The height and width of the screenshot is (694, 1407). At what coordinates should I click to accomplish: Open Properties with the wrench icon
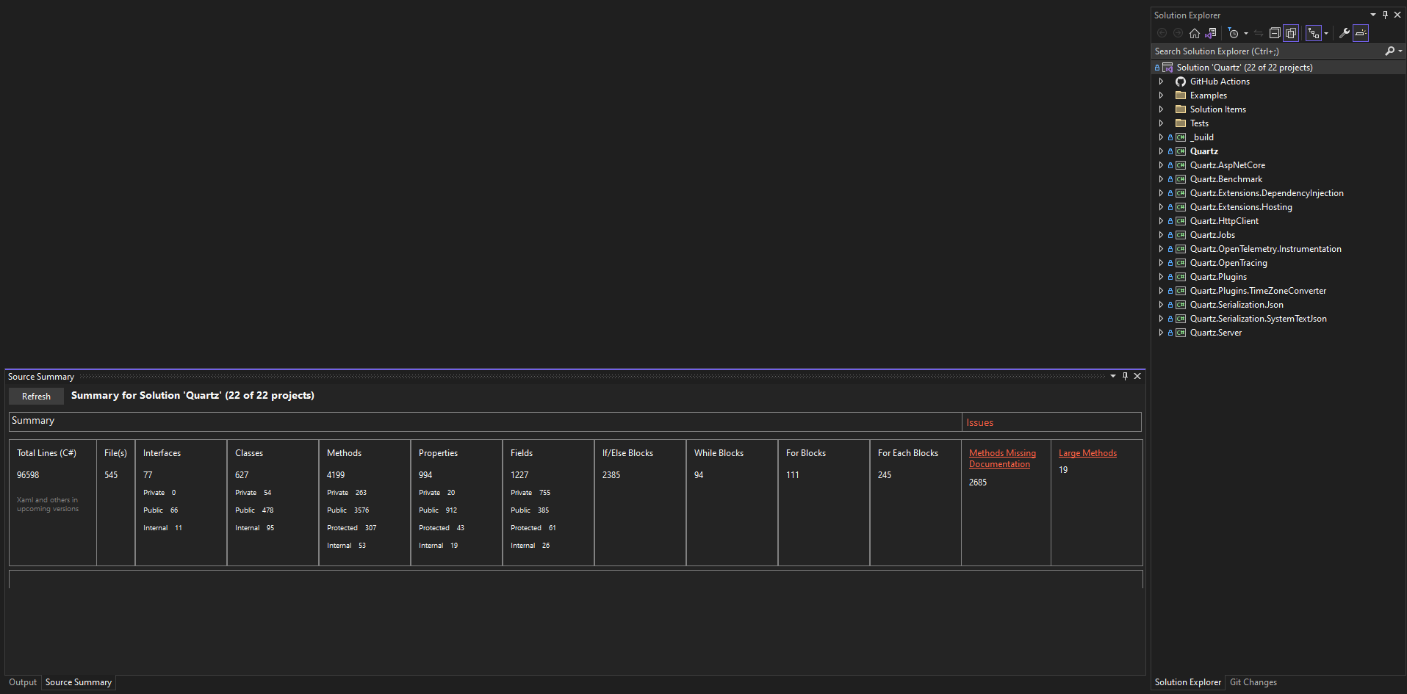1345,33
